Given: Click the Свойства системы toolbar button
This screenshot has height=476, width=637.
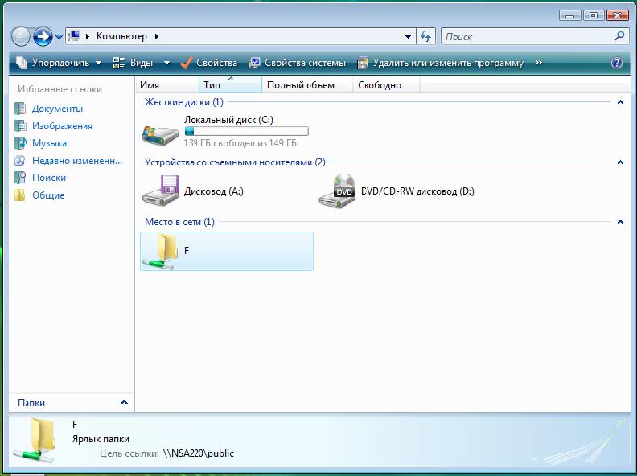Looking at the screenshot, I should 298,63.
